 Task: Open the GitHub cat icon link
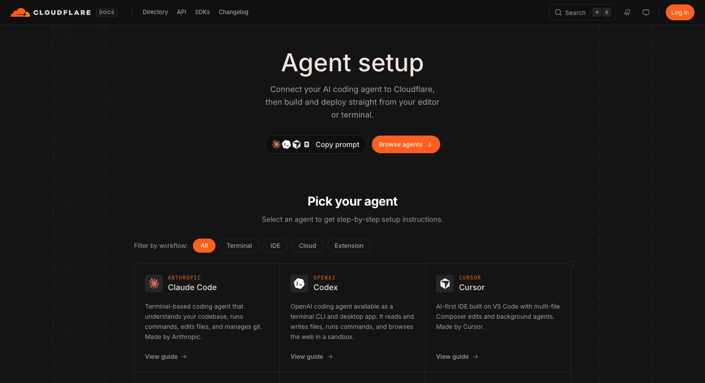pos(627,12)
